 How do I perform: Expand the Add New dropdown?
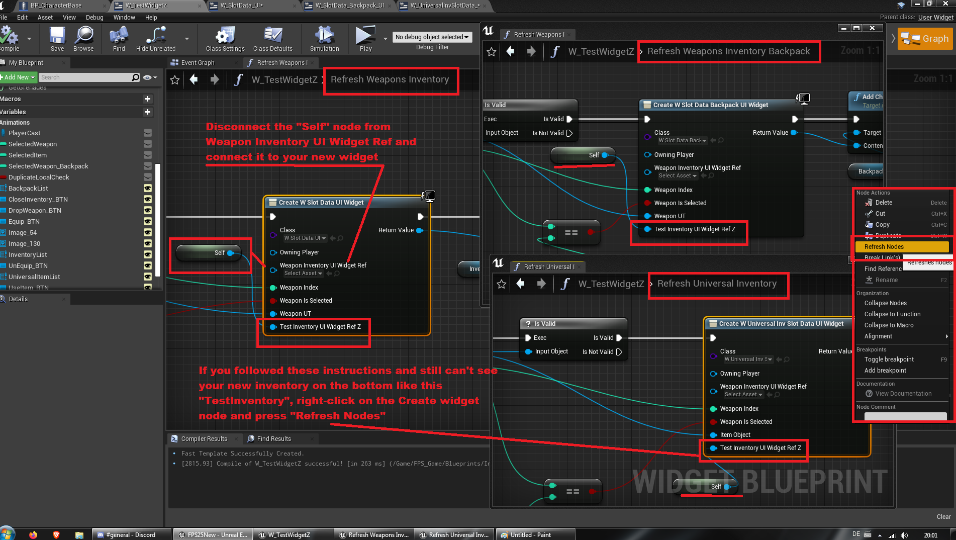tap(19, 77)
